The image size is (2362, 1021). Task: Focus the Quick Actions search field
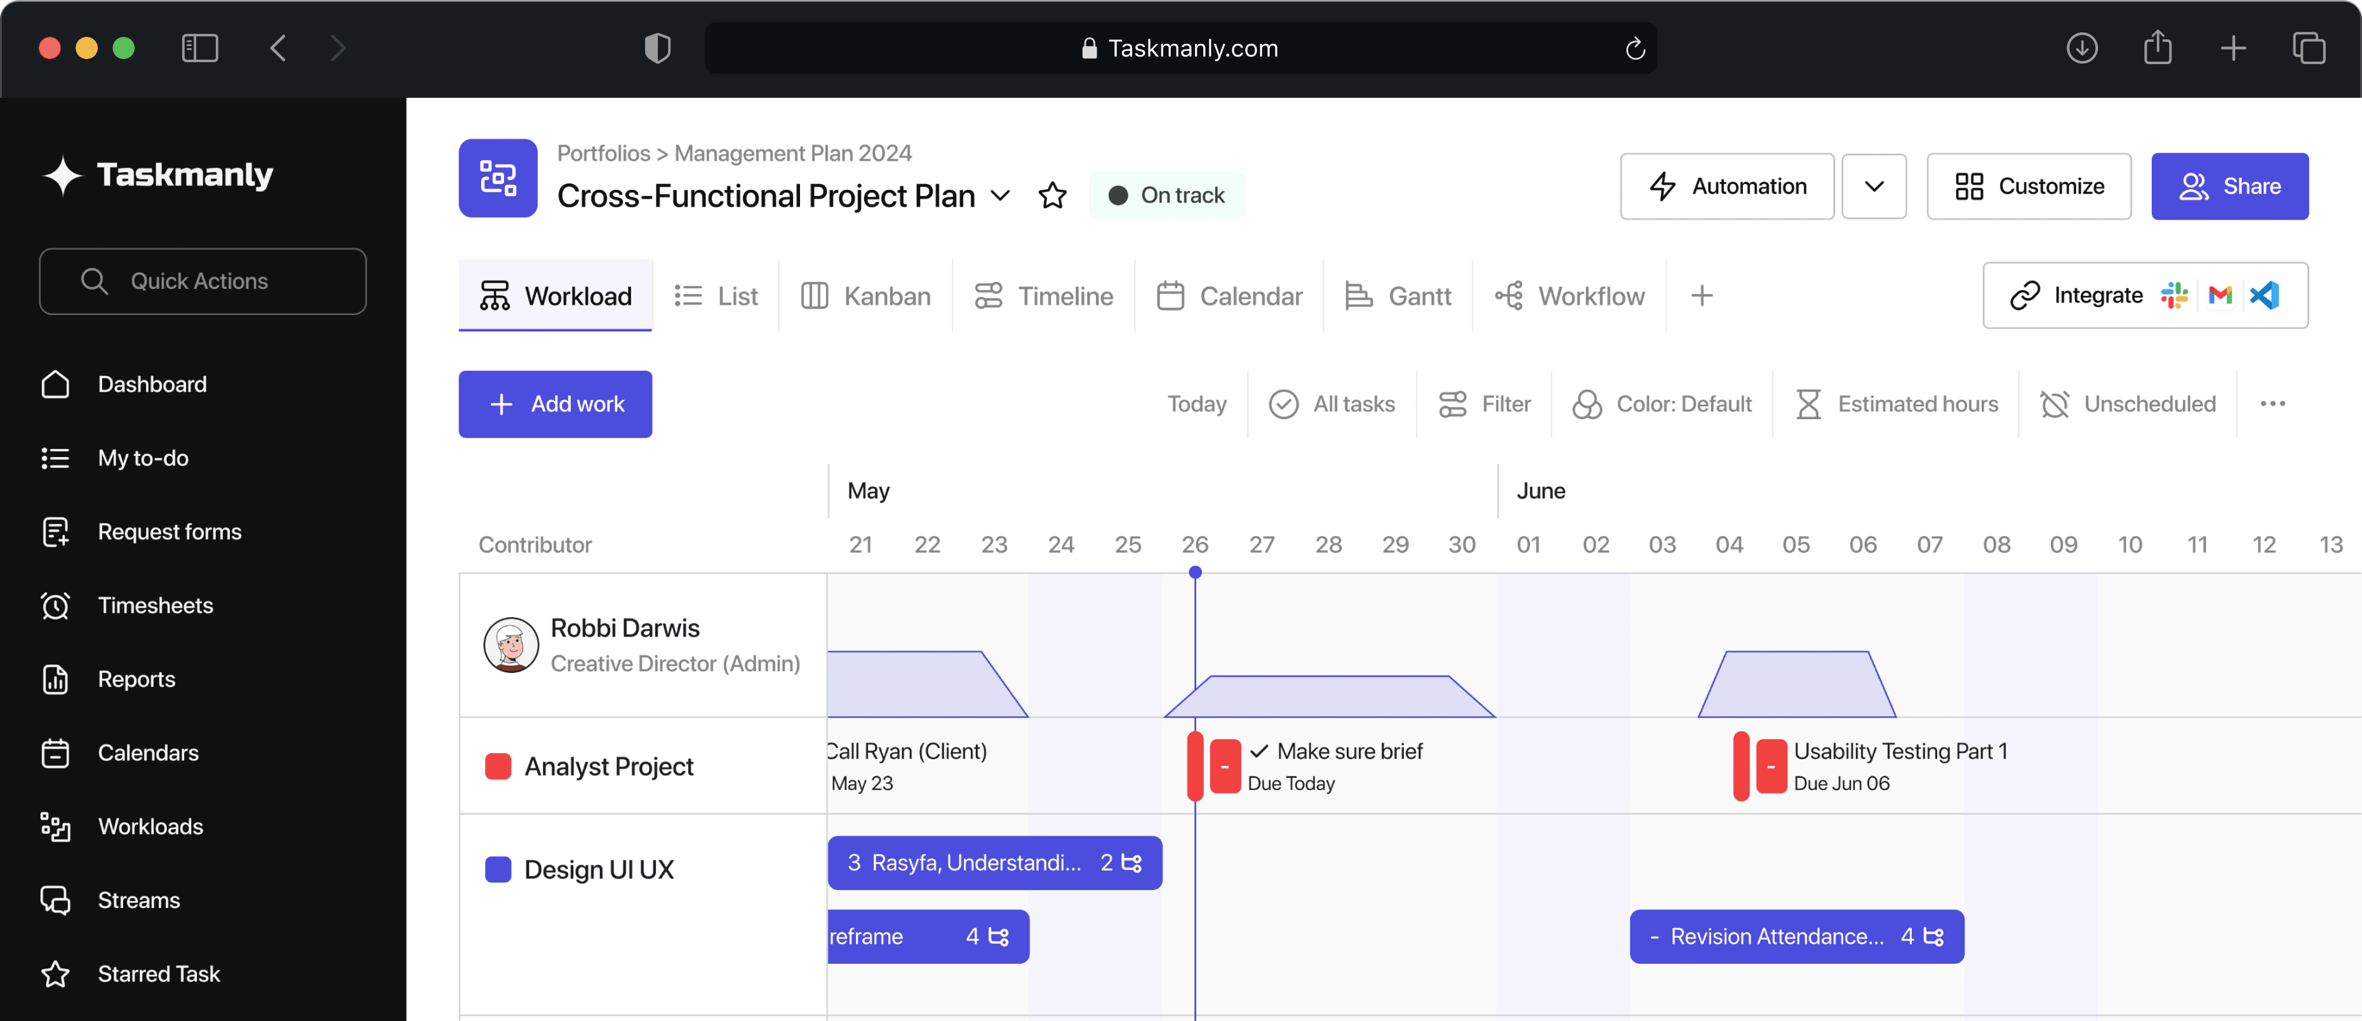[203, 281]
